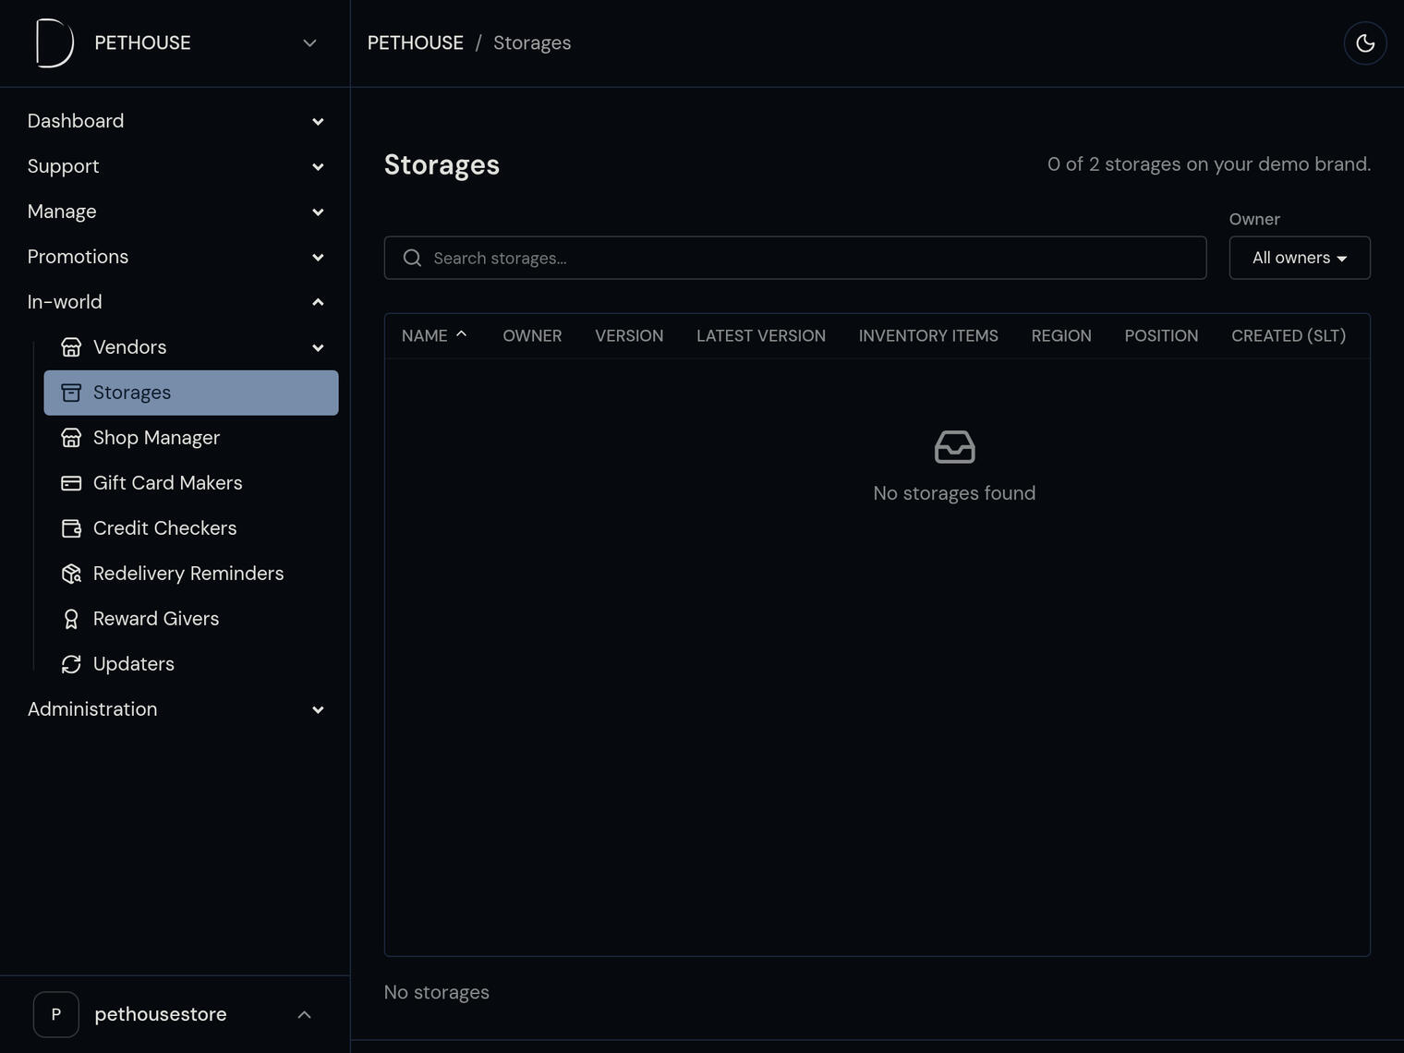Click the Gift Card Makers card icon
Viewport: 1404px width, 1053px height.
click(71, 483)
